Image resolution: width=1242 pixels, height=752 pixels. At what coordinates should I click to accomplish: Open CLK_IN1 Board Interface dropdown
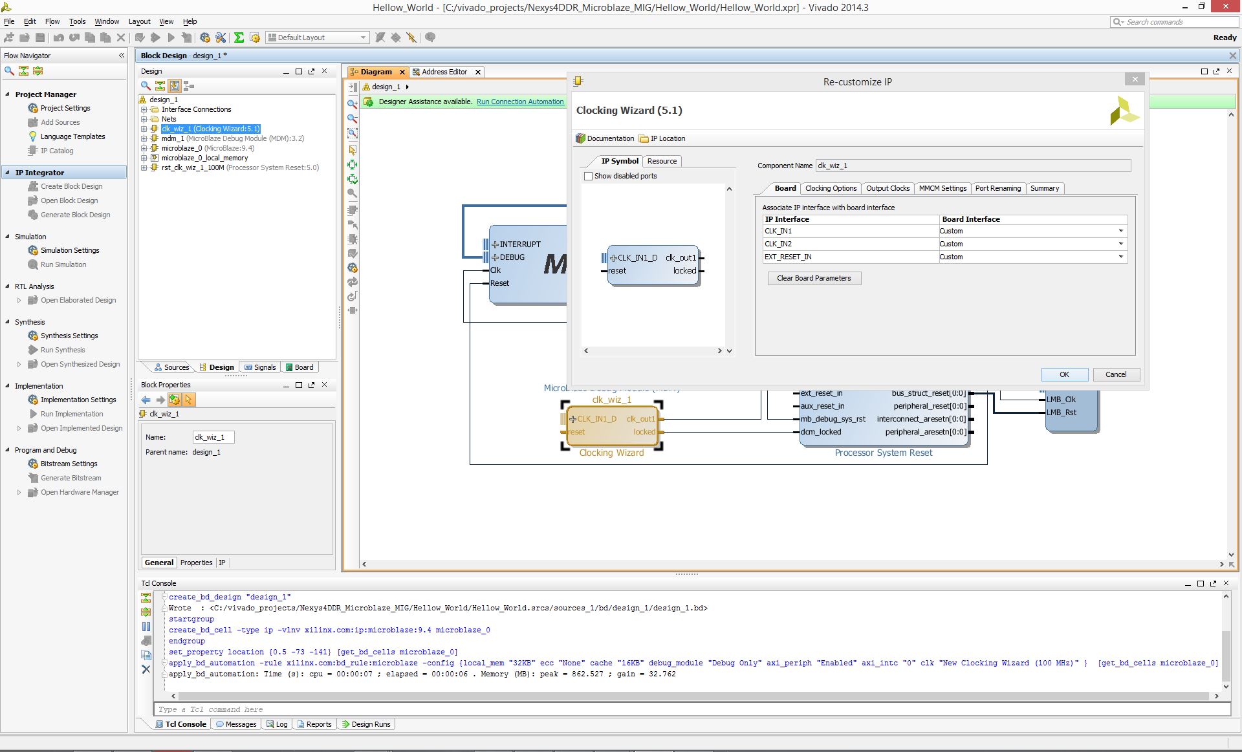[x=1121, y=231]
